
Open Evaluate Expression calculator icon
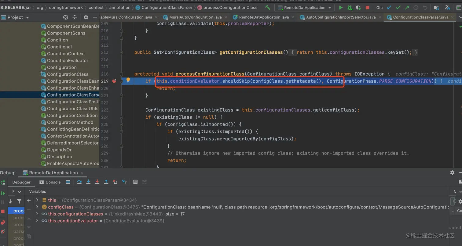(x=135, y=182)
